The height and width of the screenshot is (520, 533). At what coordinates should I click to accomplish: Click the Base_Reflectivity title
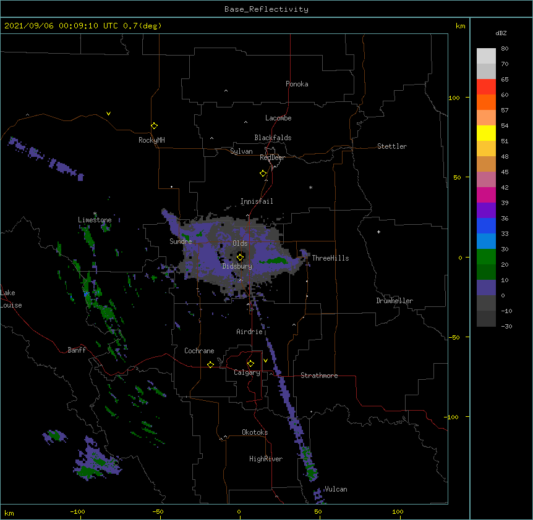tap(266, 9)
